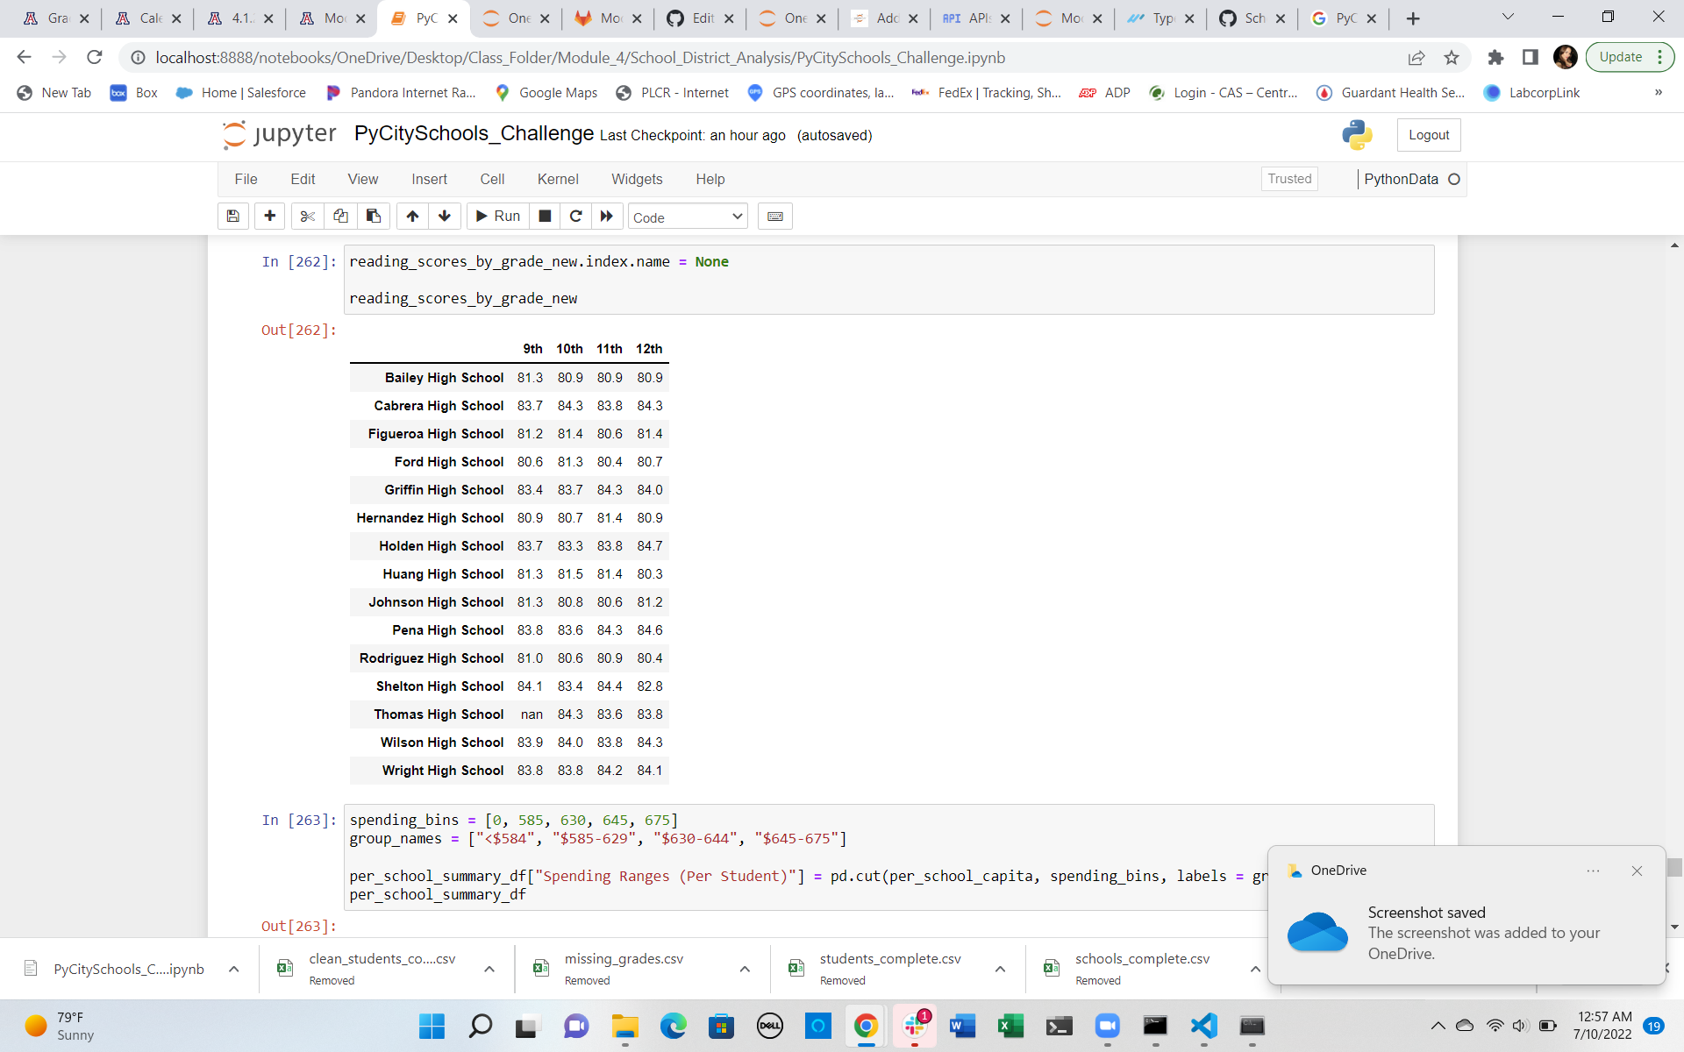Expand options for clean_students_co....csv download
The image size is (1684, 1052).
coord(489,969)
